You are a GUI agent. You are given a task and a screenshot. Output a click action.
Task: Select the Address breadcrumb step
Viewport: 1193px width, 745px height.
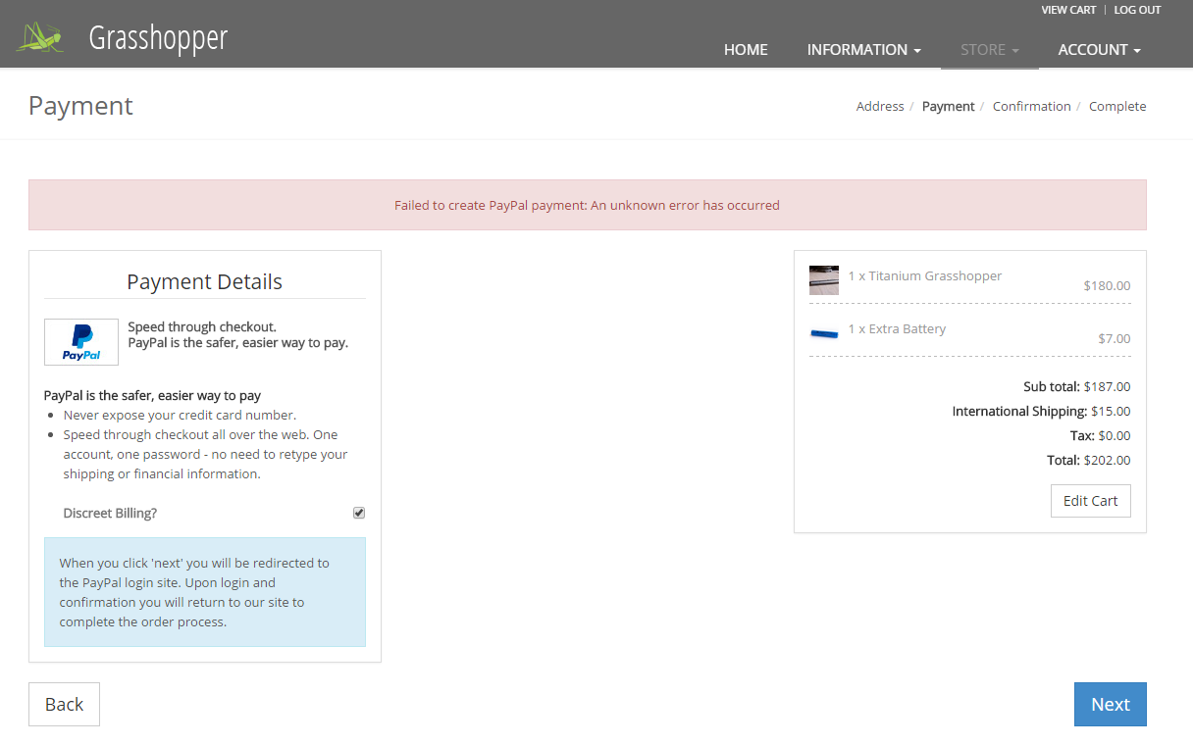(880, 106)
